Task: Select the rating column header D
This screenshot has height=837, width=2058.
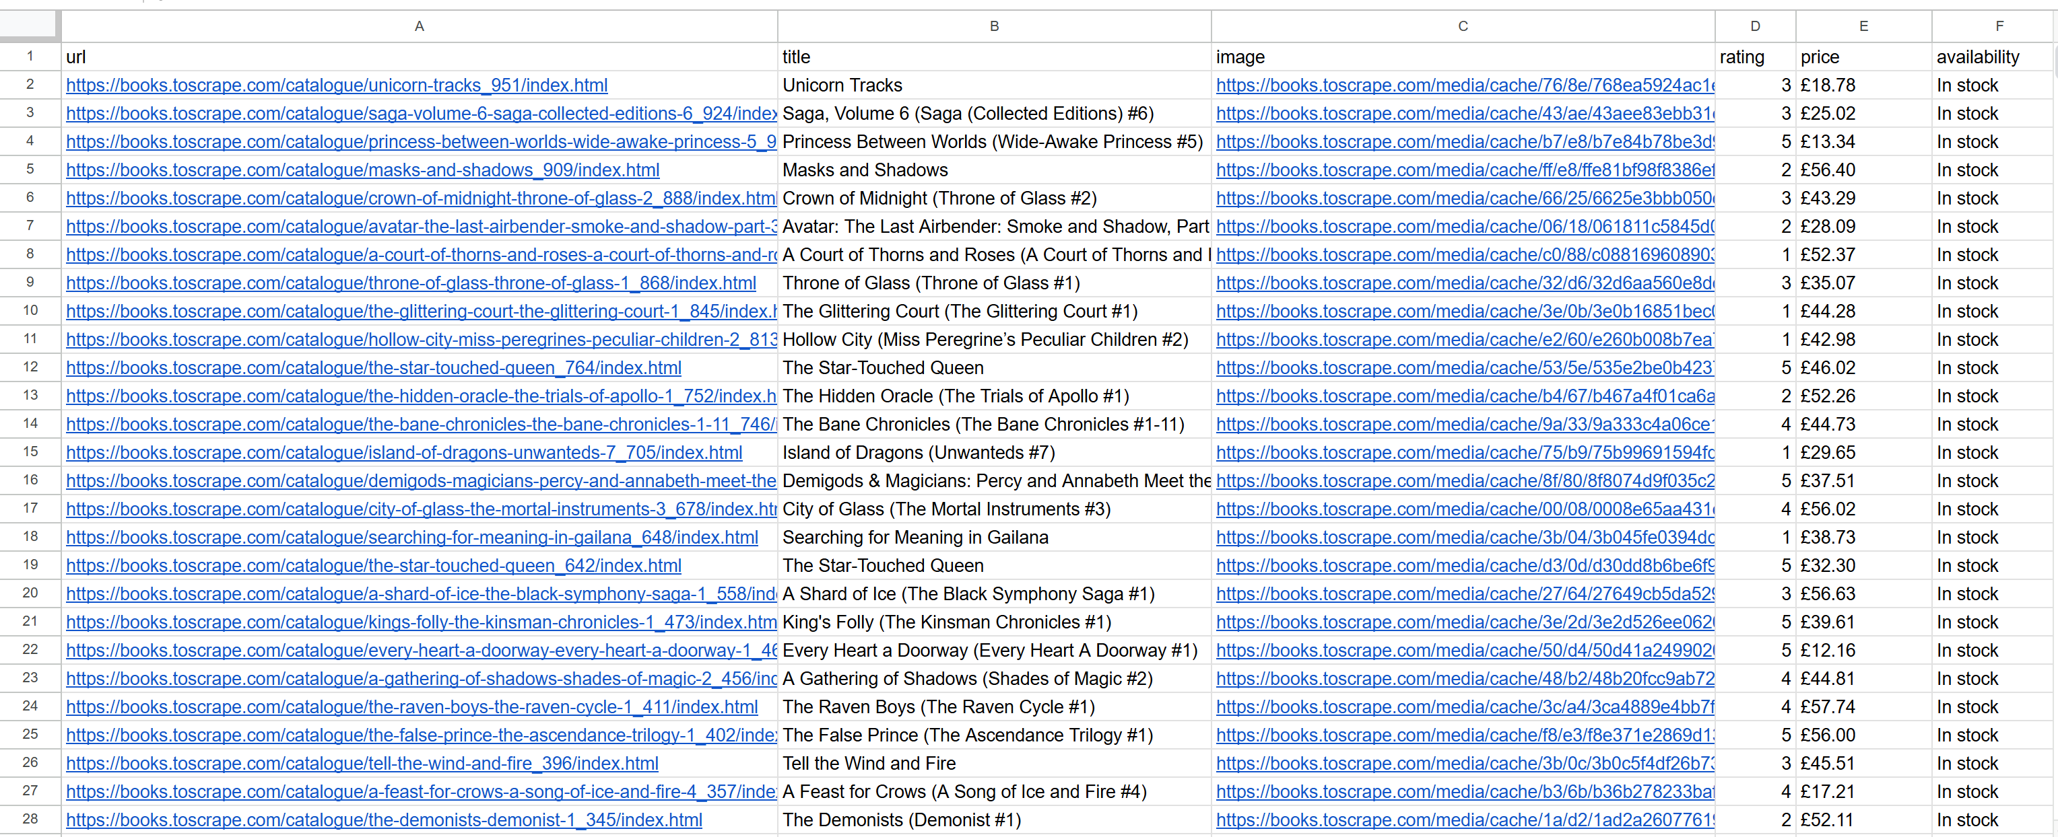Action: click(1754, 25)
